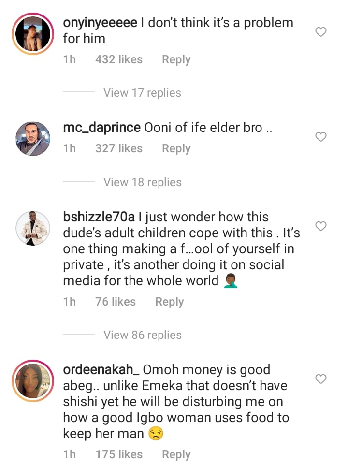Expand View 17 replies
The height and width of the screenshot is (467, 348).
(142, 93)
